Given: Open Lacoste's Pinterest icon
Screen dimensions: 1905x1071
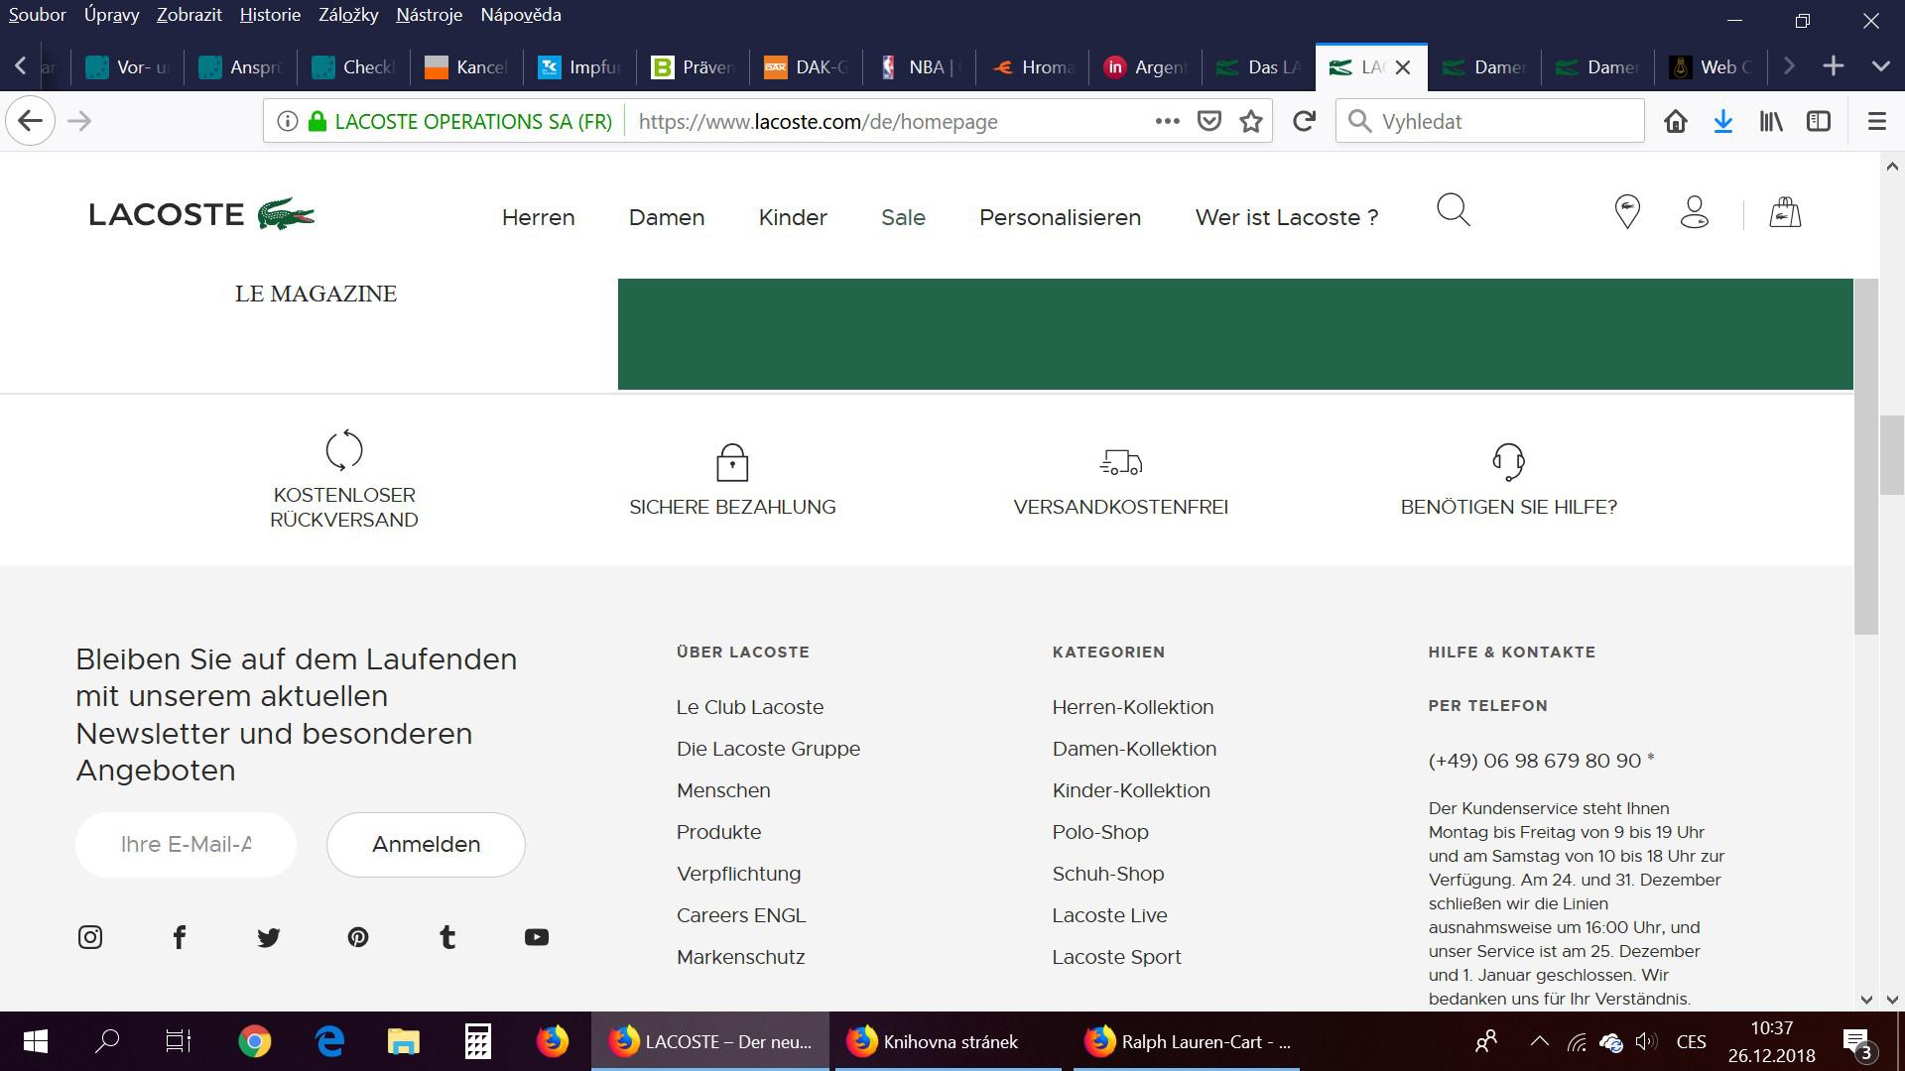Looking at the screenshot, I should [358, 936].
